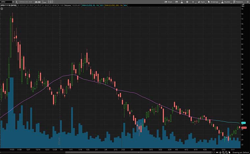Open the Drawings tool menu
Screen dimensions: 250x154
213,2
